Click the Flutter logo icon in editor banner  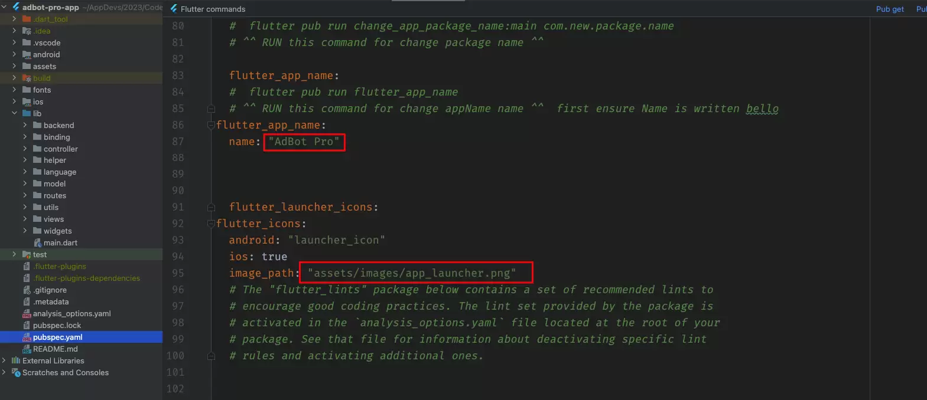tap(174, 9)
